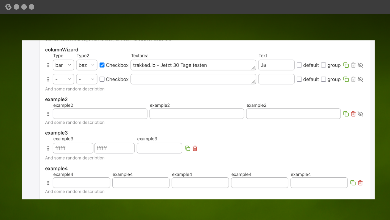Focus the textarea with trakked.io text
Screen dimensions: 390x220
pyautogui.click(x=192, y=65)
